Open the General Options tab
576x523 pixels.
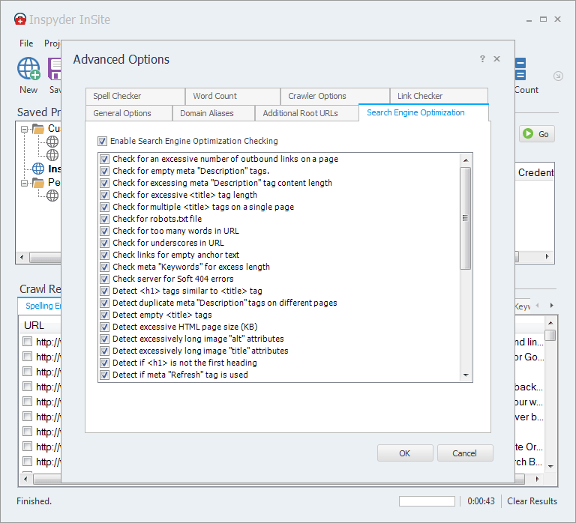coord(129,113)
